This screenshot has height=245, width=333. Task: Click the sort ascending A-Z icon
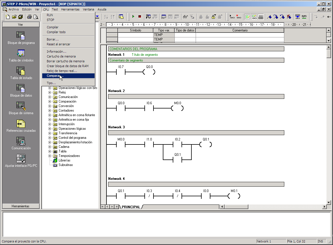[106, 17]
